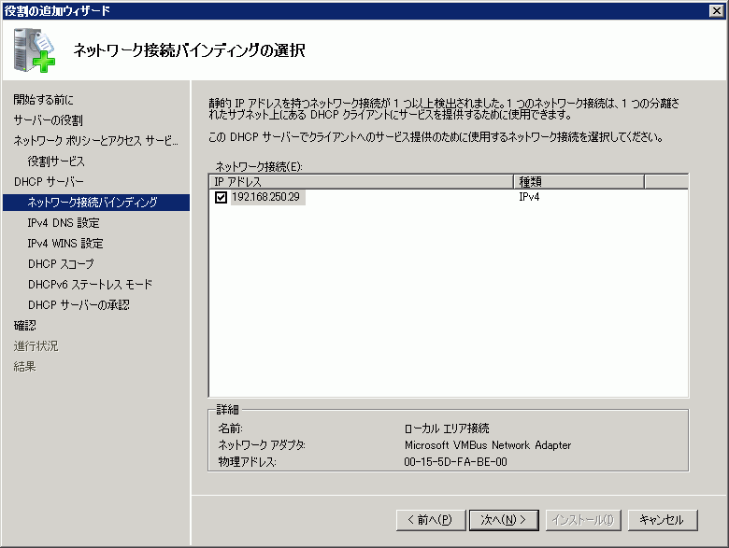Close the 役割の追加ウィザード window

pyautogui.click(x=717, y=10)
